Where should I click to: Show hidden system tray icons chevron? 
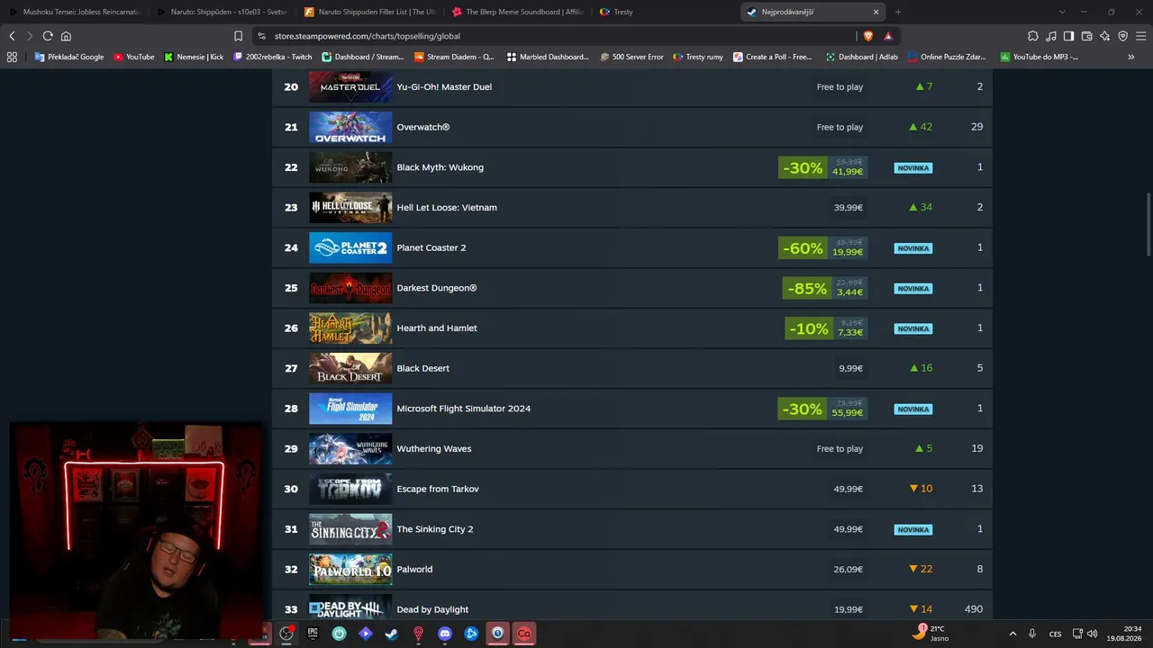coord(1012,634)
